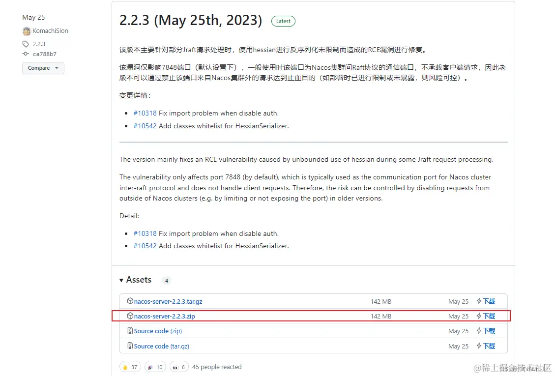Screen dimensions: 555x376
Task: Open 2.2.3 (May 25th, 2023) release title
Action: click(x=190, y=20)
